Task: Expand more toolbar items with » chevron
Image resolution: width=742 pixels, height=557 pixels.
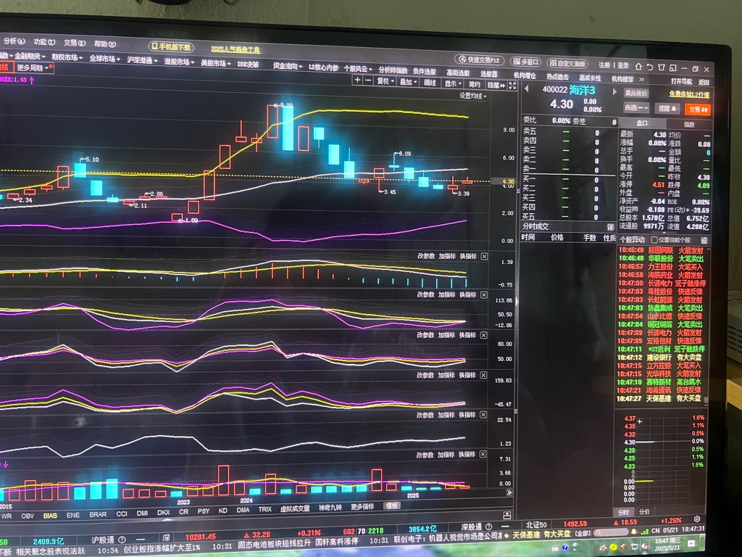Action: (x=642, y=79)
